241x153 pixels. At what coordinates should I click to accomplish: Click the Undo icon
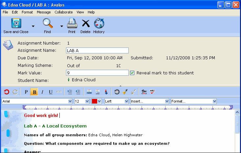(7, 92)
